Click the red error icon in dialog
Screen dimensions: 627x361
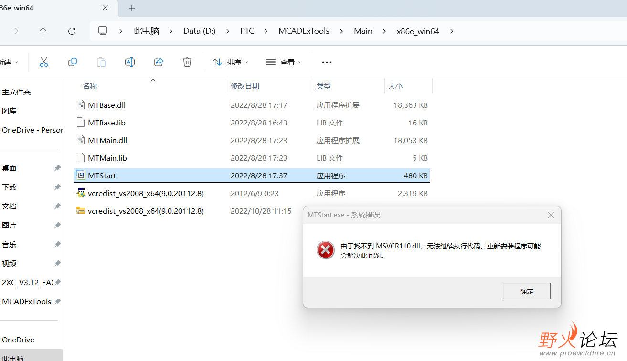pyautogui.click(x=326, y=250)
